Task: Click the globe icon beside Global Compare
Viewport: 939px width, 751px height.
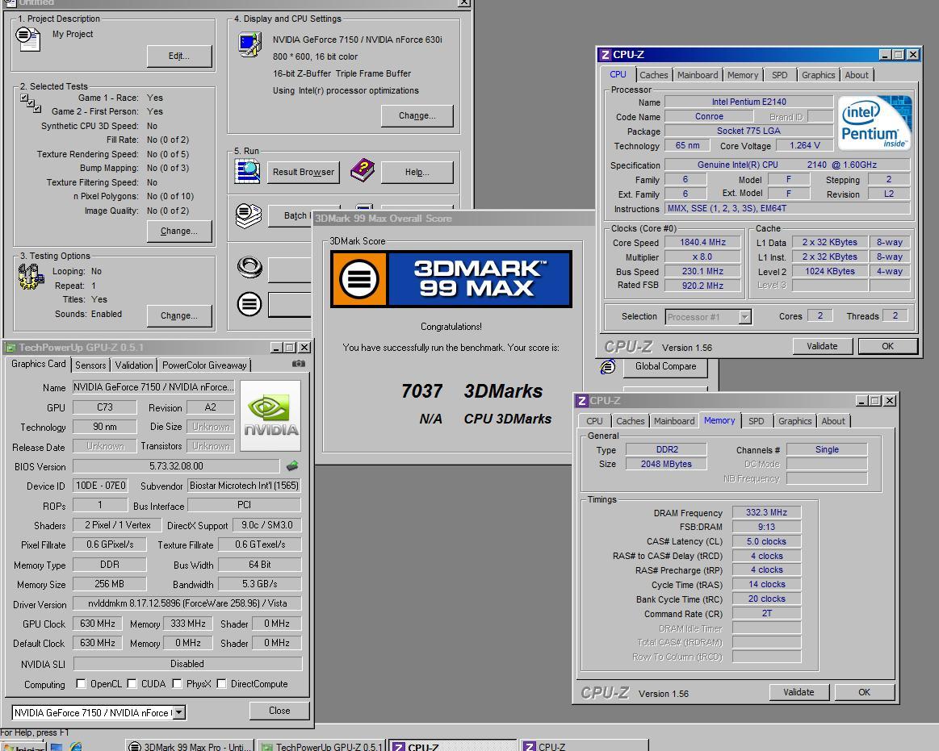Action: [x=607, y=367]
